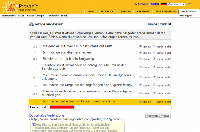The height and width of the screenshot is (132, 200).
Task: Click the 'SB 1' question label
Action: (x=35, y=60)
